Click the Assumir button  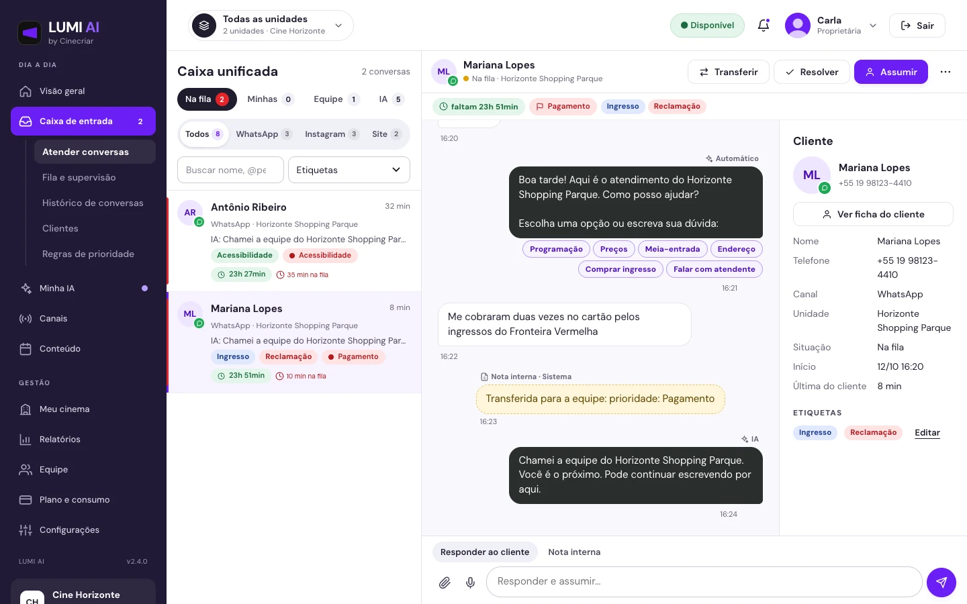click(891, 72)
